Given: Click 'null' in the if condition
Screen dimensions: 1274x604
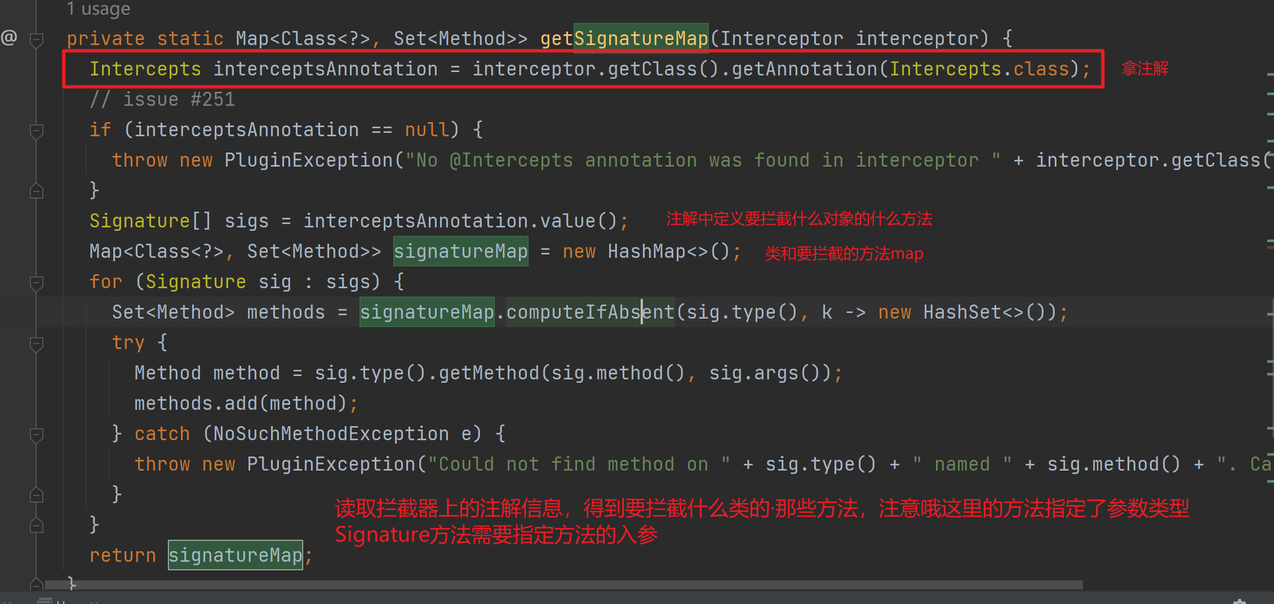Looking at the screenshot, I should click(427, 129).
